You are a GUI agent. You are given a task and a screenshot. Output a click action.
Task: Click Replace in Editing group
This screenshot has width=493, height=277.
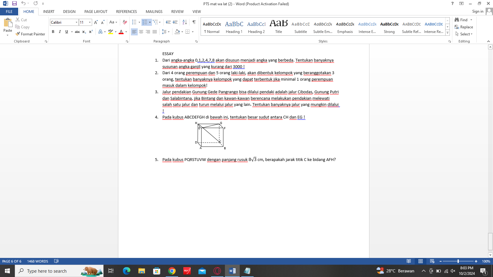[464, 27]
